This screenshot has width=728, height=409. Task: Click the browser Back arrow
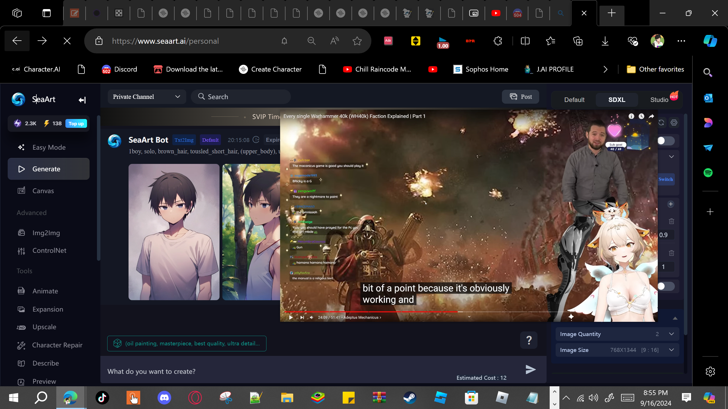coord(17,41)
